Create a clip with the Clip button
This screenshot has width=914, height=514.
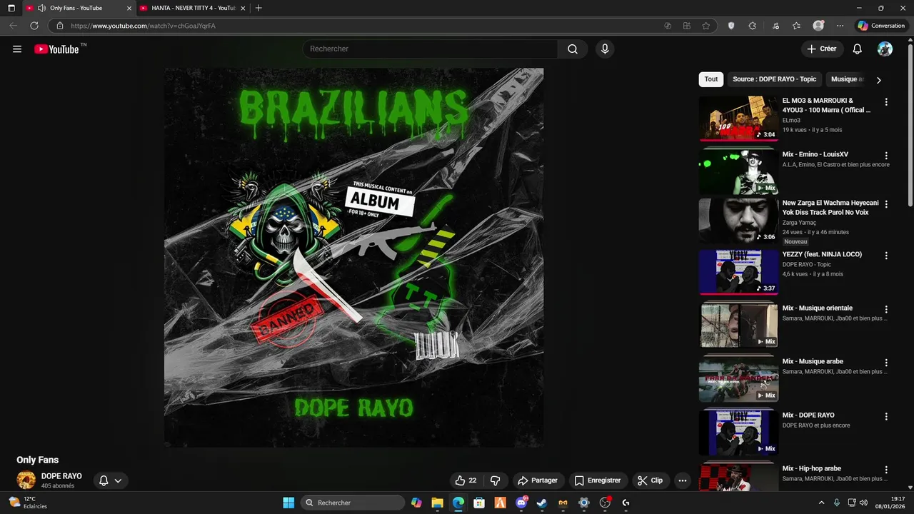click(x=651, y=480)
